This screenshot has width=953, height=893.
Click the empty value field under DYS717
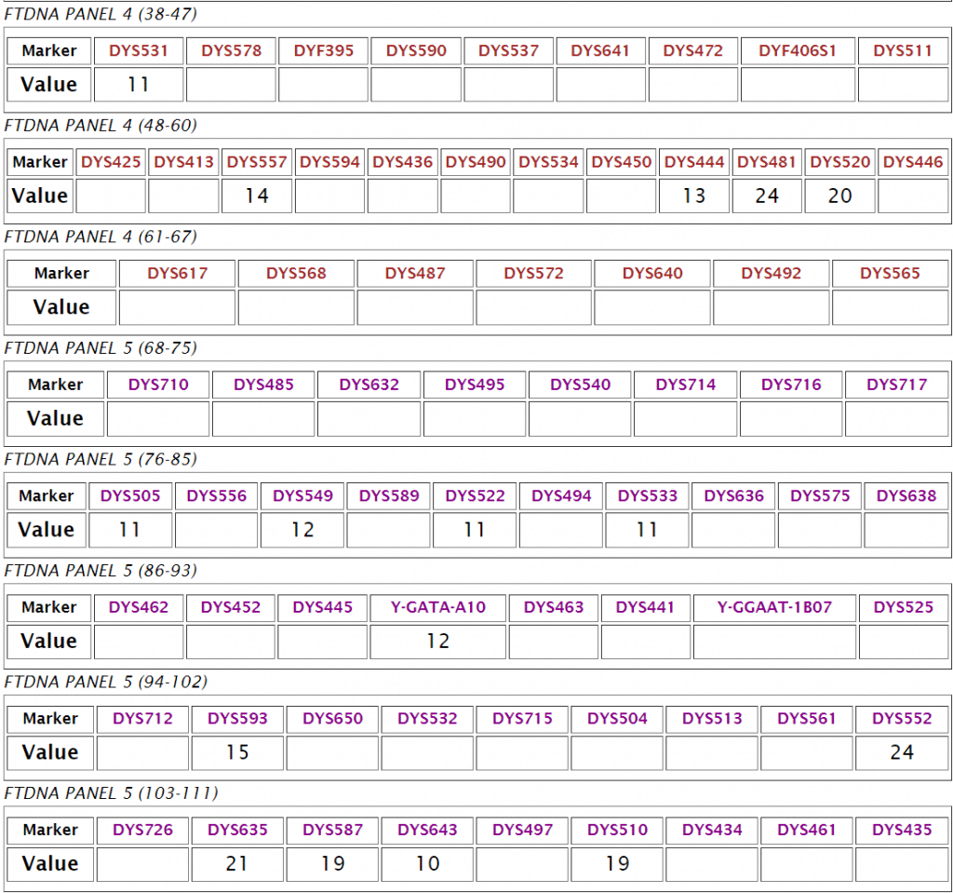[896, 419]
